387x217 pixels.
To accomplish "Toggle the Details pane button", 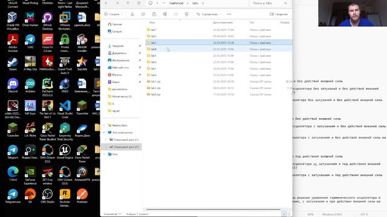I will (x=279, y=14).
